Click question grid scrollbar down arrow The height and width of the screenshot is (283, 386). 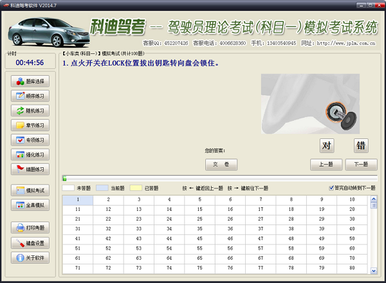click(374, 271)
